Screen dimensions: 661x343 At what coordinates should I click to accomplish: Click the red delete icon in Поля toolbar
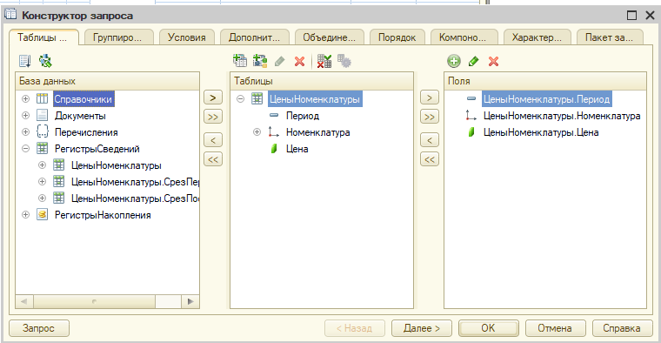494,62
